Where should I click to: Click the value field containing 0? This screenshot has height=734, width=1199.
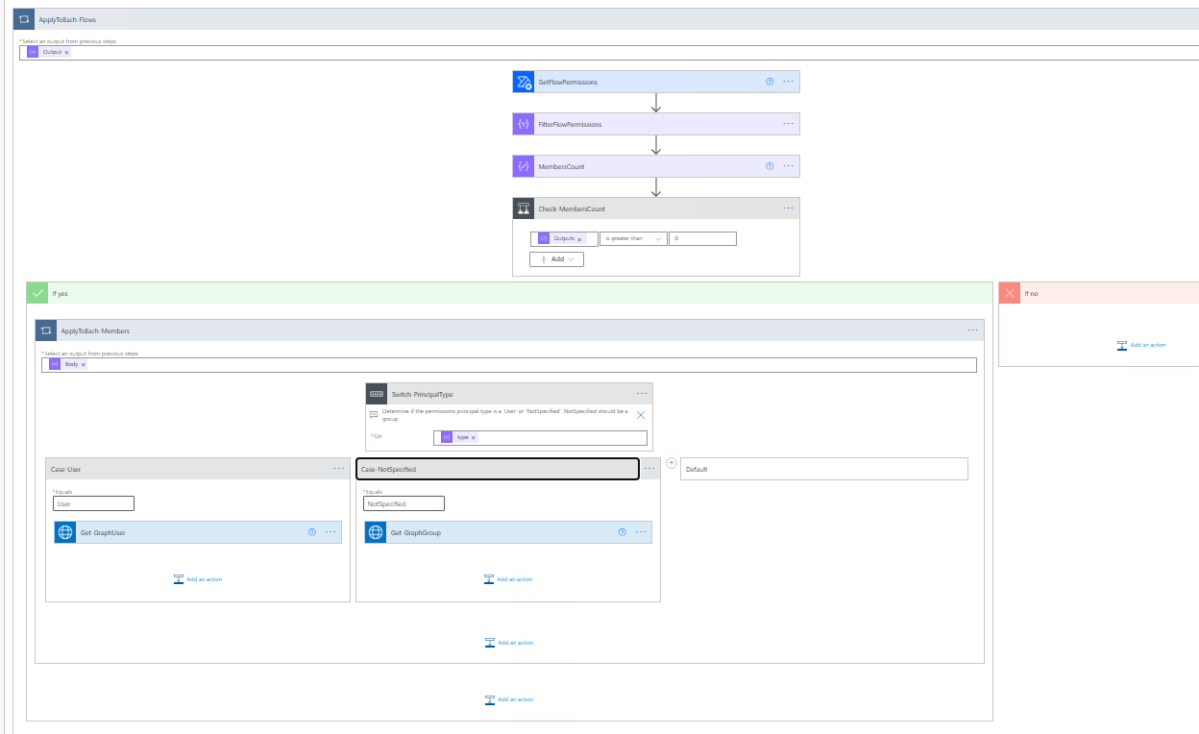(x=702, y=238)
